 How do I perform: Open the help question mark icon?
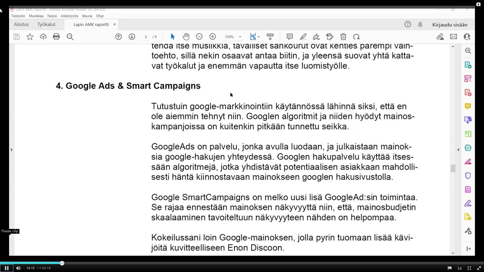point(408,24)
